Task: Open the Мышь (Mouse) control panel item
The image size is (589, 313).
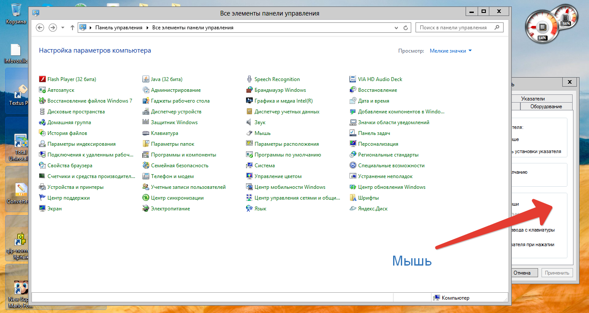Action: 262,133
